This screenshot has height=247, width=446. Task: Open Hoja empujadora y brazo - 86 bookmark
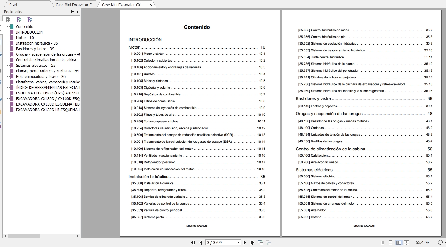pos(41,77)
